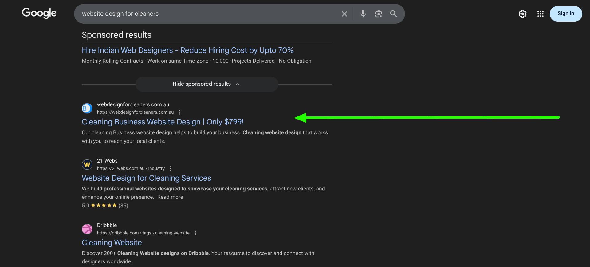
Task: Clear the search box with the X icon
Action: click(x=344, y=14)
